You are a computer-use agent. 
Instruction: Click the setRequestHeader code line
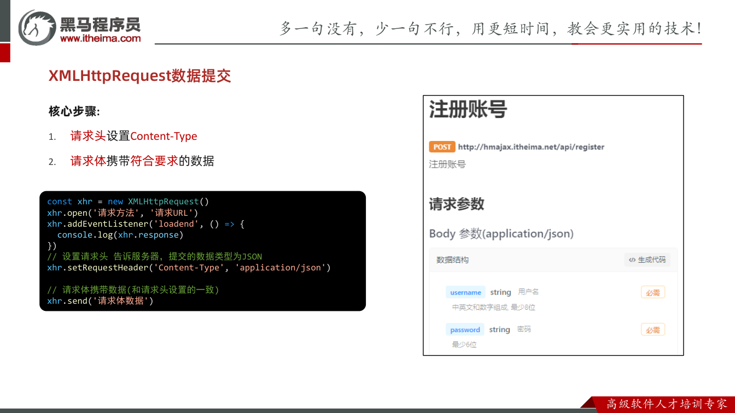(189, 268)
